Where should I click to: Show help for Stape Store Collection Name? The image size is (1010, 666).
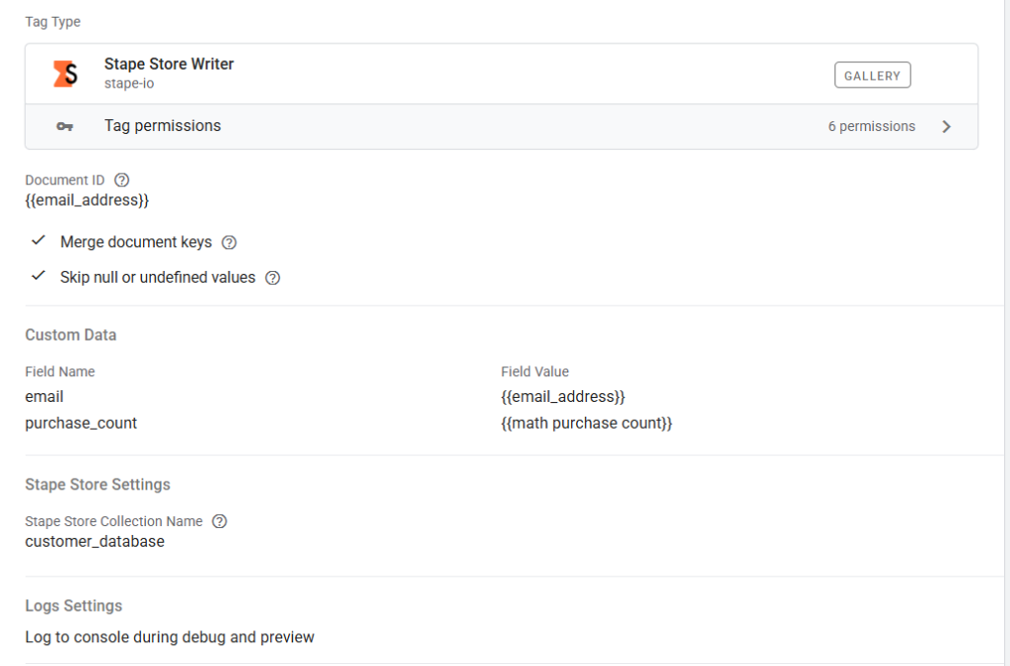click(x=220, y=521)
